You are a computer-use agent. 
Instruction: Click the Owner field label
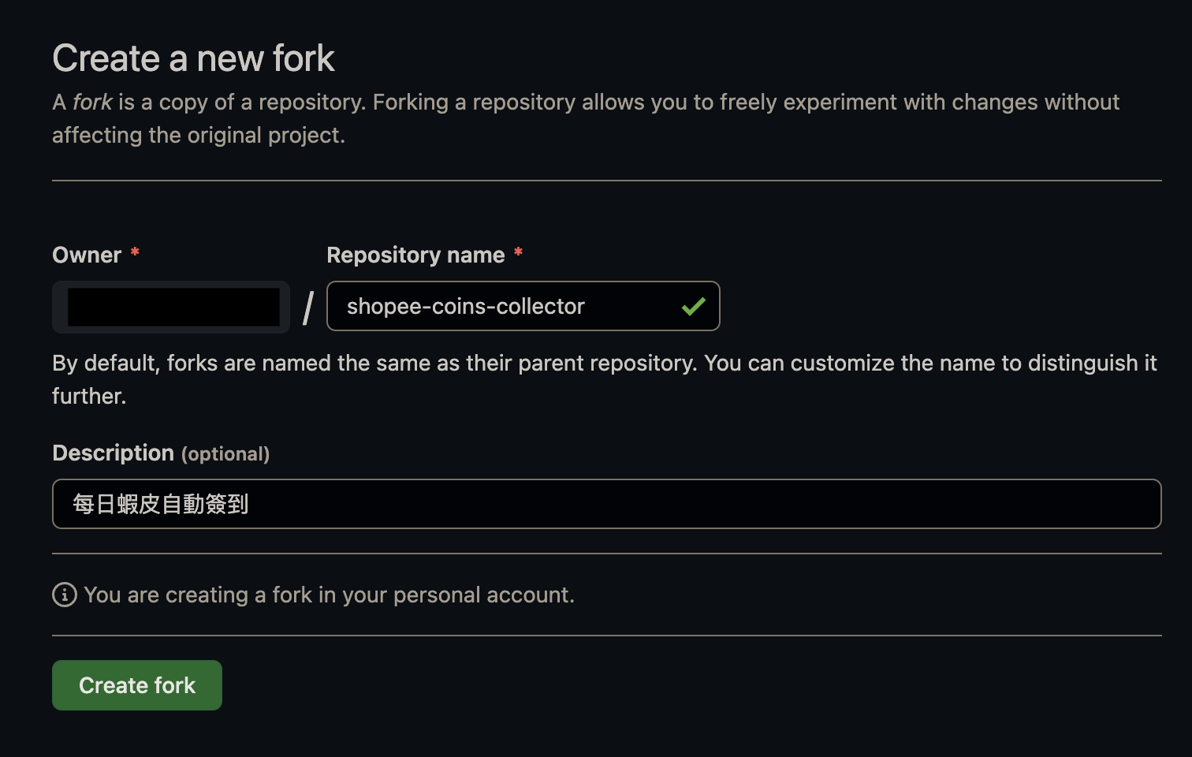pyautogui.click(x=87, y=255)
